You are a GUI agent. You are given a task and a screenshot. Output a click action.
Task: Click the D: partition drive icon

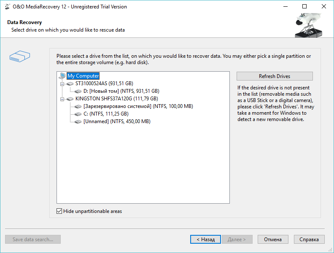tap(78, 91)
